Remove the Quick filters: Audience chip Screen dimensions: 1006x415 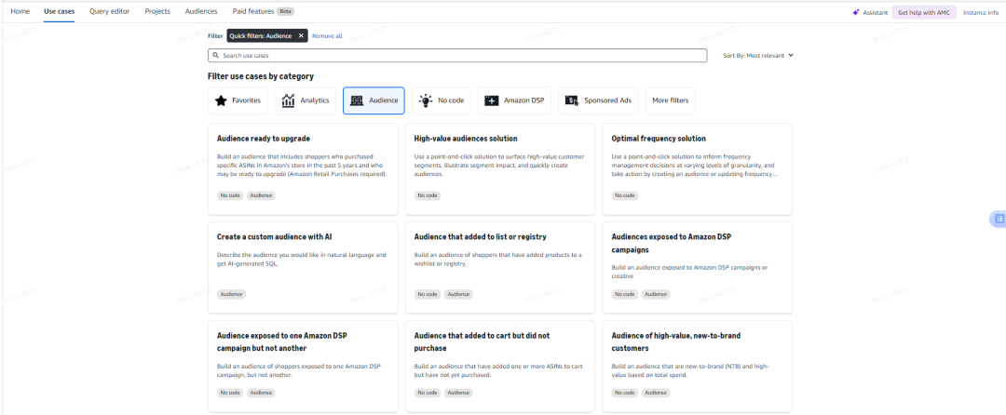pos(301,35)
